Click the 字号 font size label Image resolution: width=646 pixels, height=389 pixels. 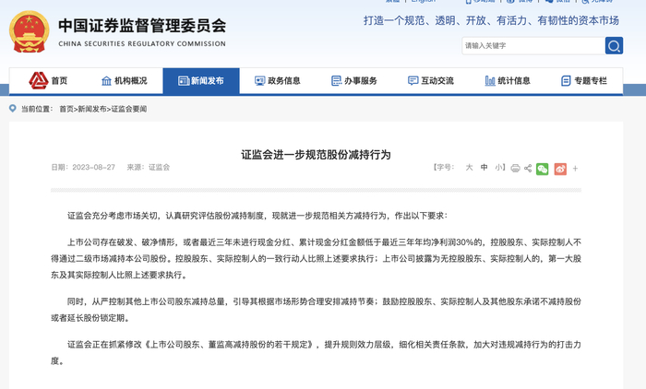(444, 167)
